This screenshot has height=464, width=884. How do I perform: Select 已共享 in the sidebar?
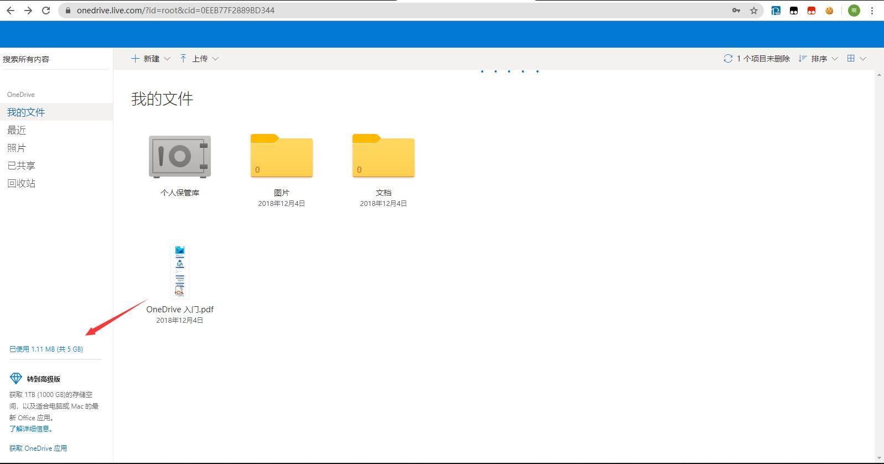point(21,166)
